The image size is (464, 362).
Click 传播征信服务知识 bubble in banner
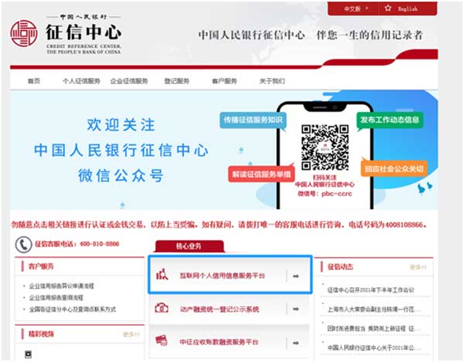pos(253,120)
